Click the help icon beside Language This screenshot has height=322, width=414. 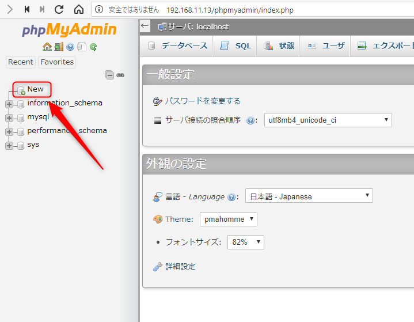point(232,196)
